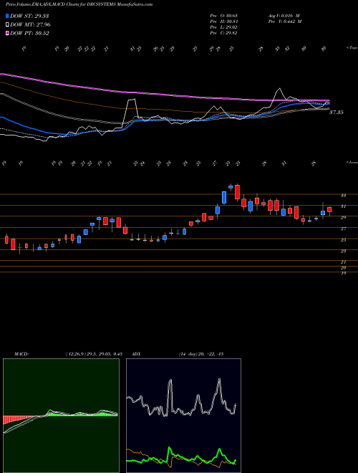Click the '<-Lows' axis label
Screen dimensions: 358x473
[x=352, y=162]
